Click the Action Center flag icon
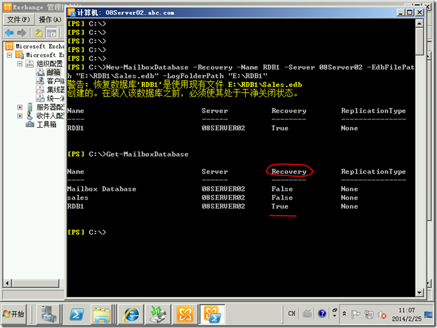 355,314
